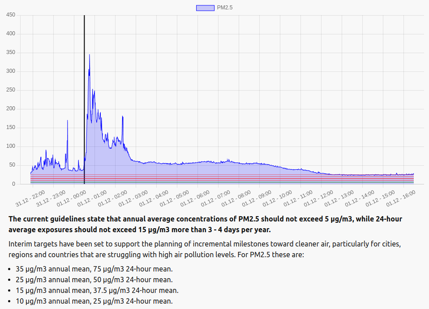The width and height of the screenshot is (429, 309).
Task: Click the 450 y-axis label
Action: point(11,15)
